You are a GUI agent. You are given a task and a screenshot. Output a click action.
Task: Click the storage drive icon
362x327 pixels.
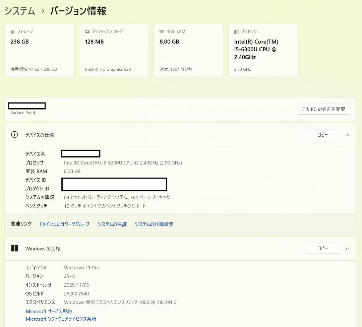tap(12, 32)
